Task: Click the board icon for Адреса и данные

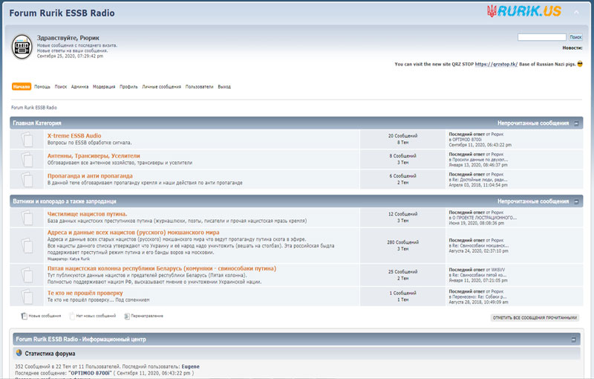Action: coord(27,245)
